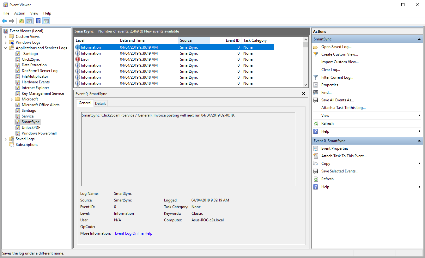The height and width of the screenshot is (258, 425).
Task: Click event list scrollbar down arrow
Action: pyautogui.click(x=306, y=85)
